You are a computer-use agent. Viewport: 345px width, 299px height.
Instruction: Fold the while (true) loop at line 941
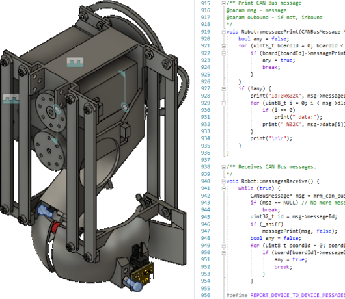(x=223, y=188)
